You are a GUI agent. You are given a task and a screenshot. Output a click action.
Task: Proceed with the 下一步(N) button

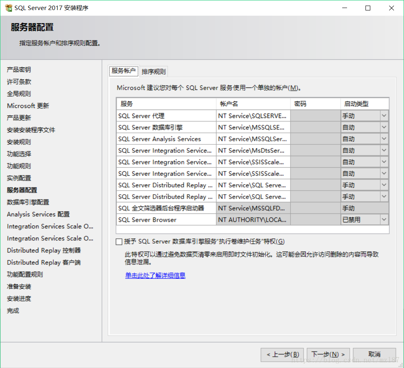pyautogui.click(x=328, y=355)
